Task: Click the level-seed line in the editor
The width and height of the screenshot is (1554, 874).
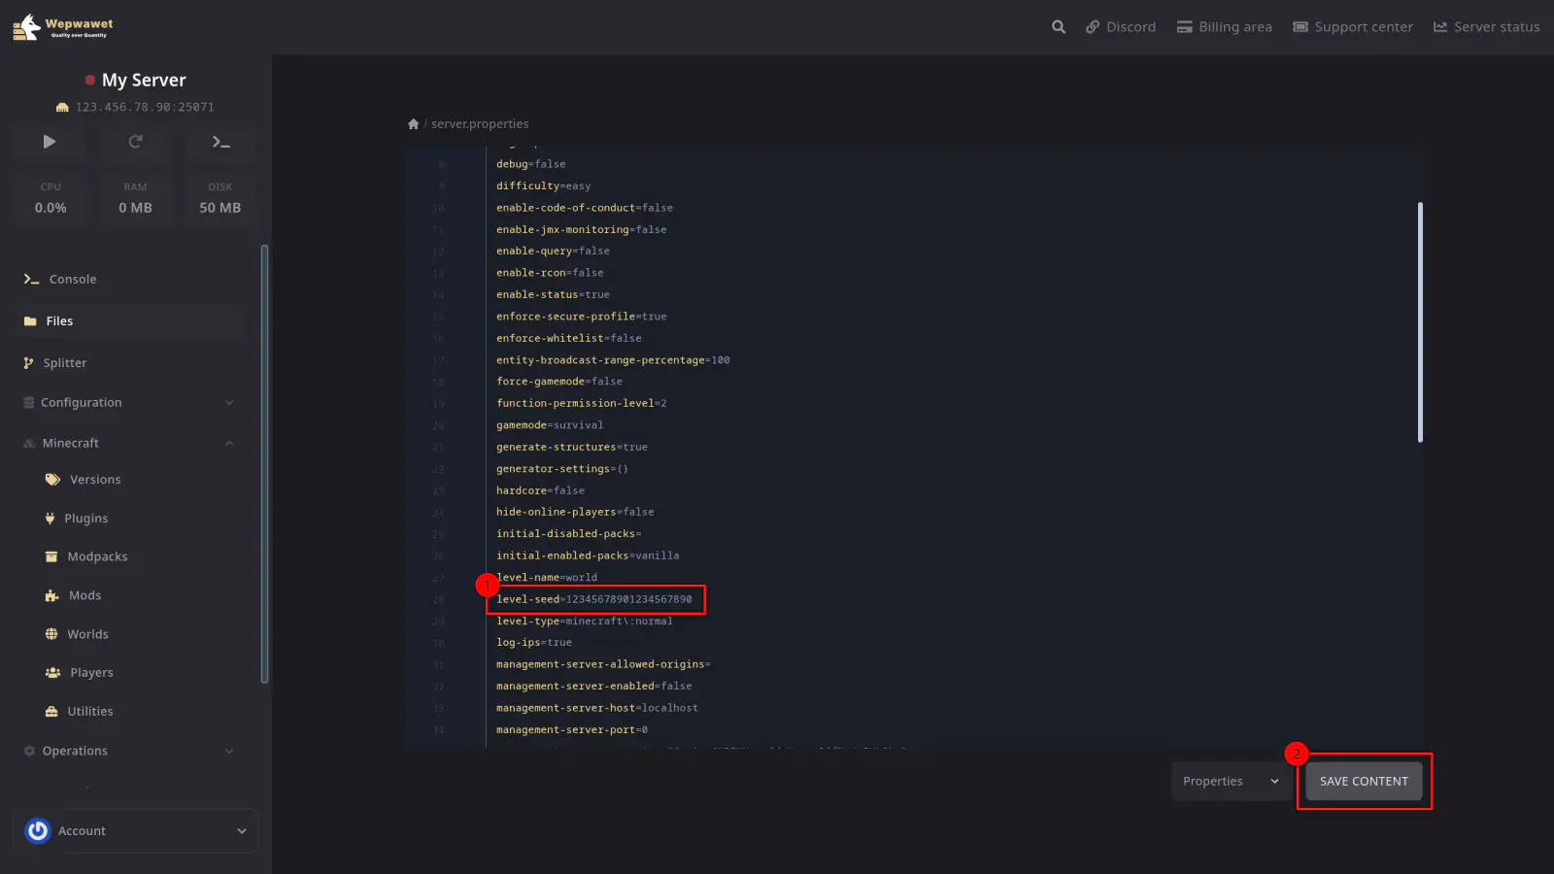Action: [x=594, y=600]
